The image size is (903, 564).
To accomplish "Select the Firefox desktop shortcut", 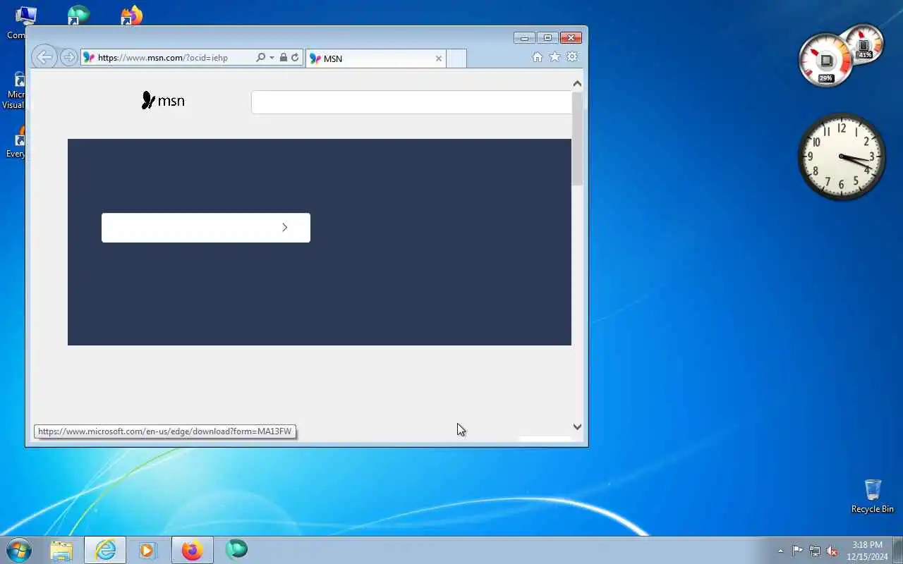I will [131, 16].
